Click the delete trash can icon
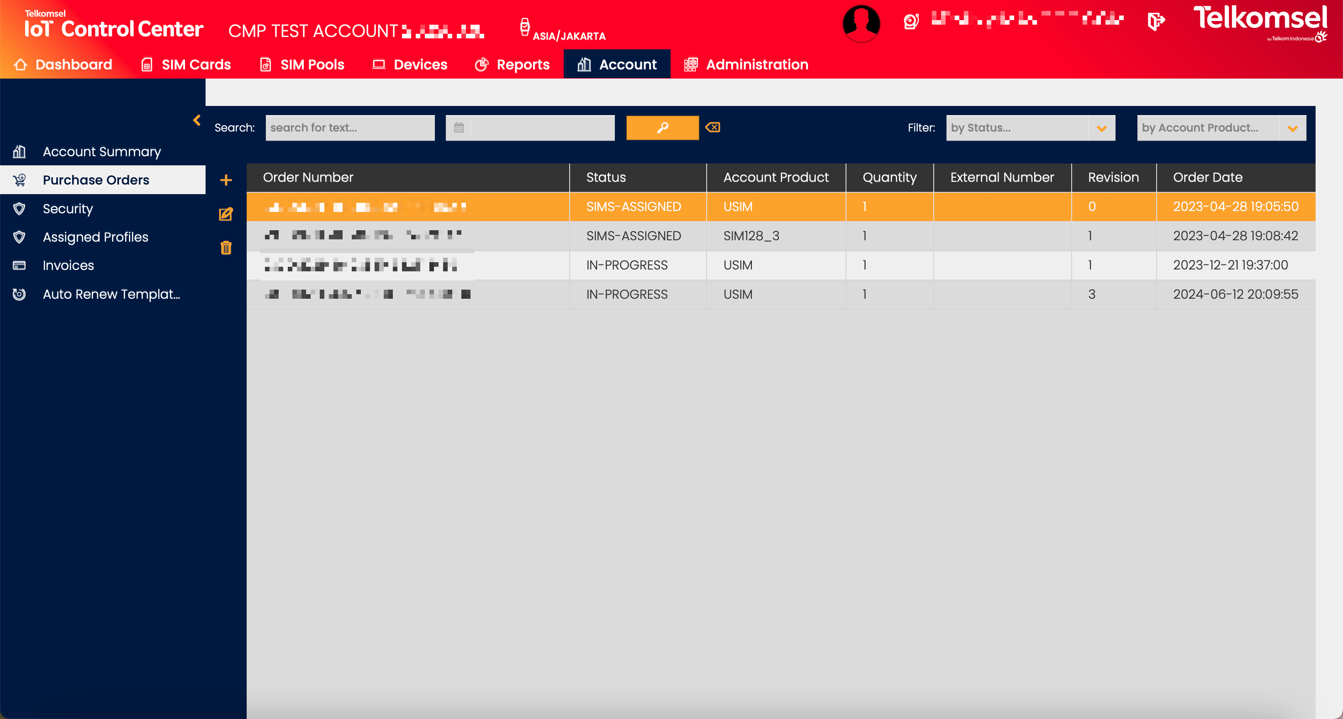This screenshot has height=719, width=1343. (x=226, y=248)
